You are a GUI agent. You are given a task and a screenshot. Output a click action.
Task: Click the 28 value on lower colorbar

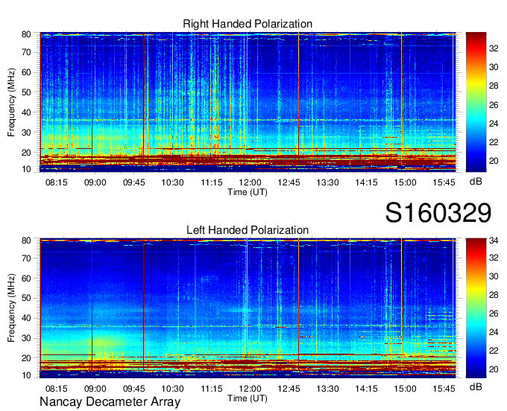point(494,295)
